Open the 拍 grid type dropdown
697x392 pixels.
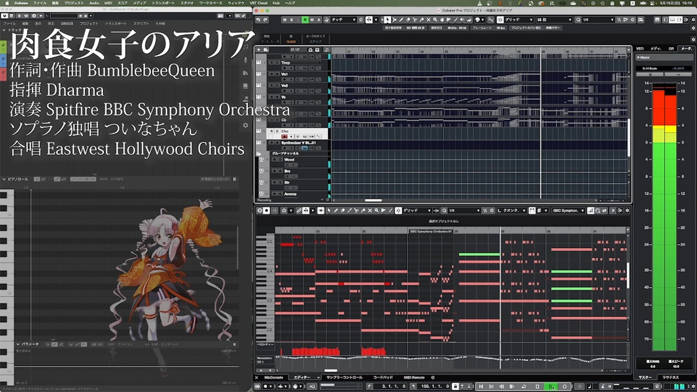pyautogui.click(x=554, y=20)
